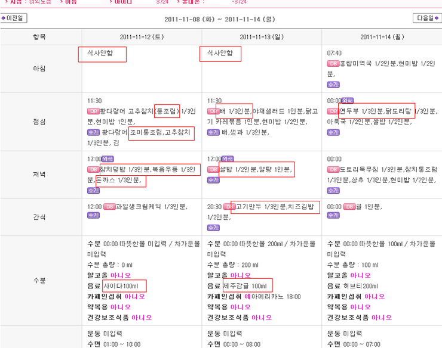Viewport: 442px width, 348px height.
Task: Go to next day with 다음일 button
Action: click(427, 18)
